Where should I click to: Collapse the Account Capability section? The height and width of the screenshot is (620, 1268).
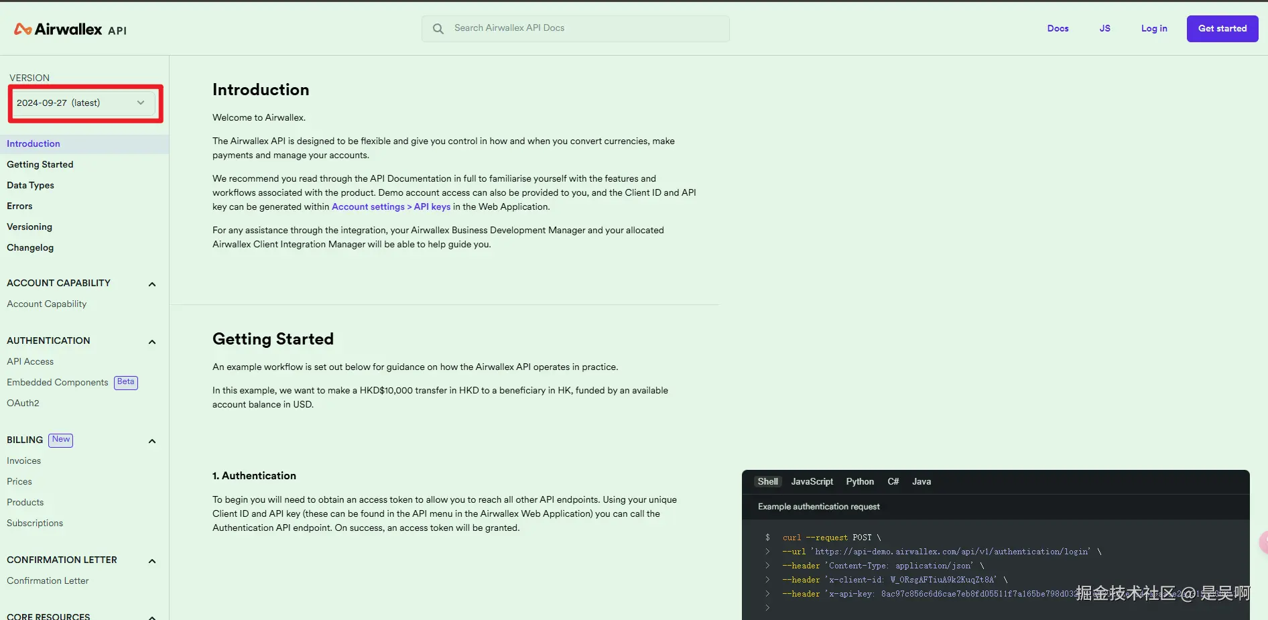152,284
